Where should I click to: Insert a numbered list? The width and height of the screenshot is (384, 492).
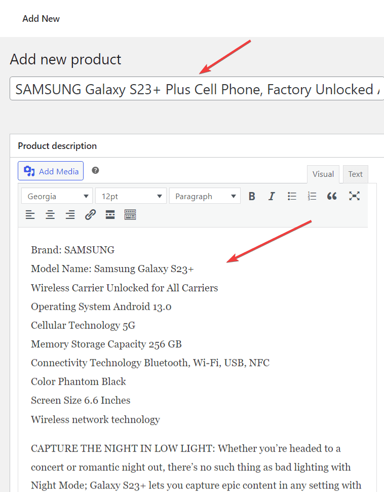pos(312,197)
